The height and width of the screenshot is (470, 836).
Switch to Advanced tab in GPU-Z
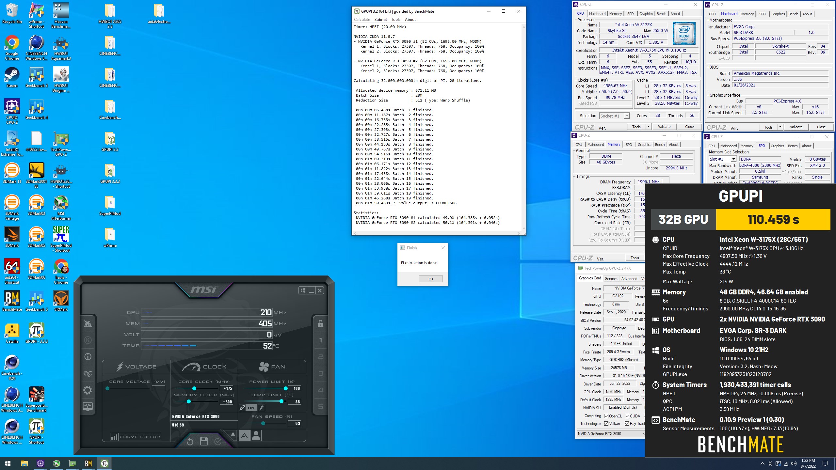(x=629, y=279)
